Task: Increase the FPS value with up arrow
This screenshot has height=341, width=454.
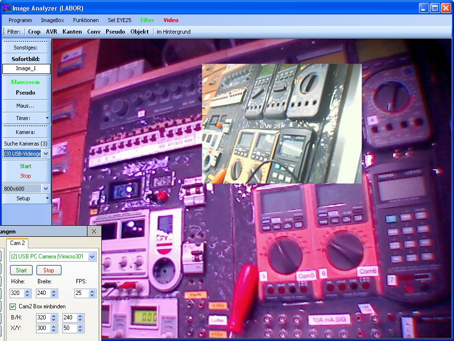Action: click(x=92, y=291)
